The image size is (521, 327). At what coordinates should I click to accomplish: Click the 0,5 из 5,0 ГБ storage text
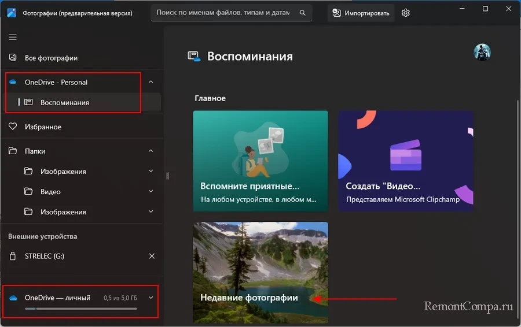pos(120,298)
